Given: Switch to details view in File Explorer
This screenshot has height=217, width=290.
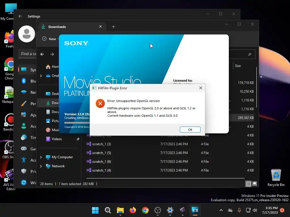Looking at the screenshot, I should click(248, 184).
